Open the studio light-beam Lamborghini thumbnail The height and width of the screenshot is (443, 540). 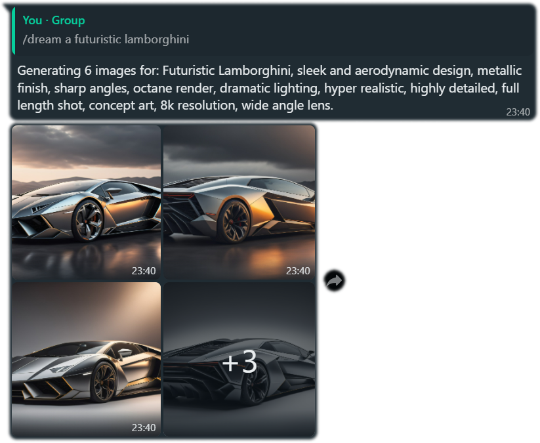tap(86, 360)
